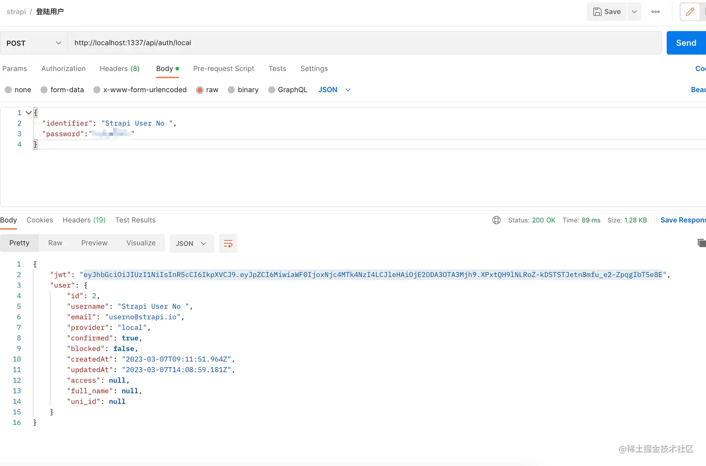The width and height of the screenshot is (706, 466).
Task: Click the request URL input field
Action: [x=365, y=43]
